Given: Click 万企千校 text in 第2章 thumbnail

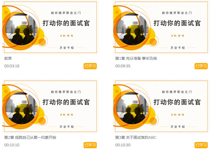Looking at the screenshot, I should pyautogui.click(x=67, y=127).
